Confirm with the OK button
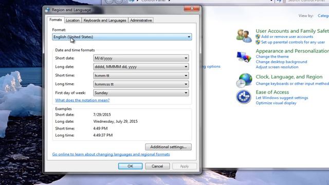The width and height of the screenshot is (329, 185). click(x=130, y=166)
